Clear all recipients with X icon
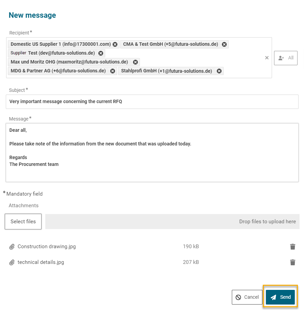 267,58
